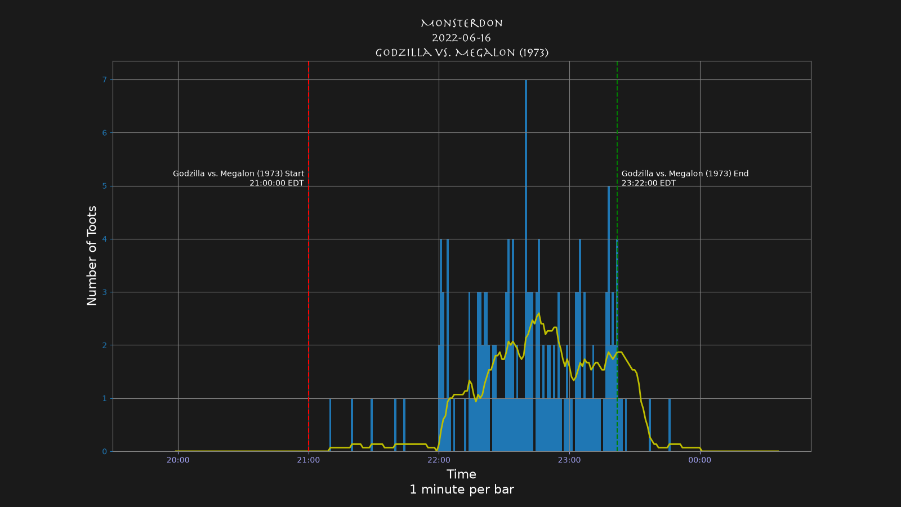901x507 pixels.
Task: Click the bar reaching 5 toots
Action: click(x=609, y=318)
